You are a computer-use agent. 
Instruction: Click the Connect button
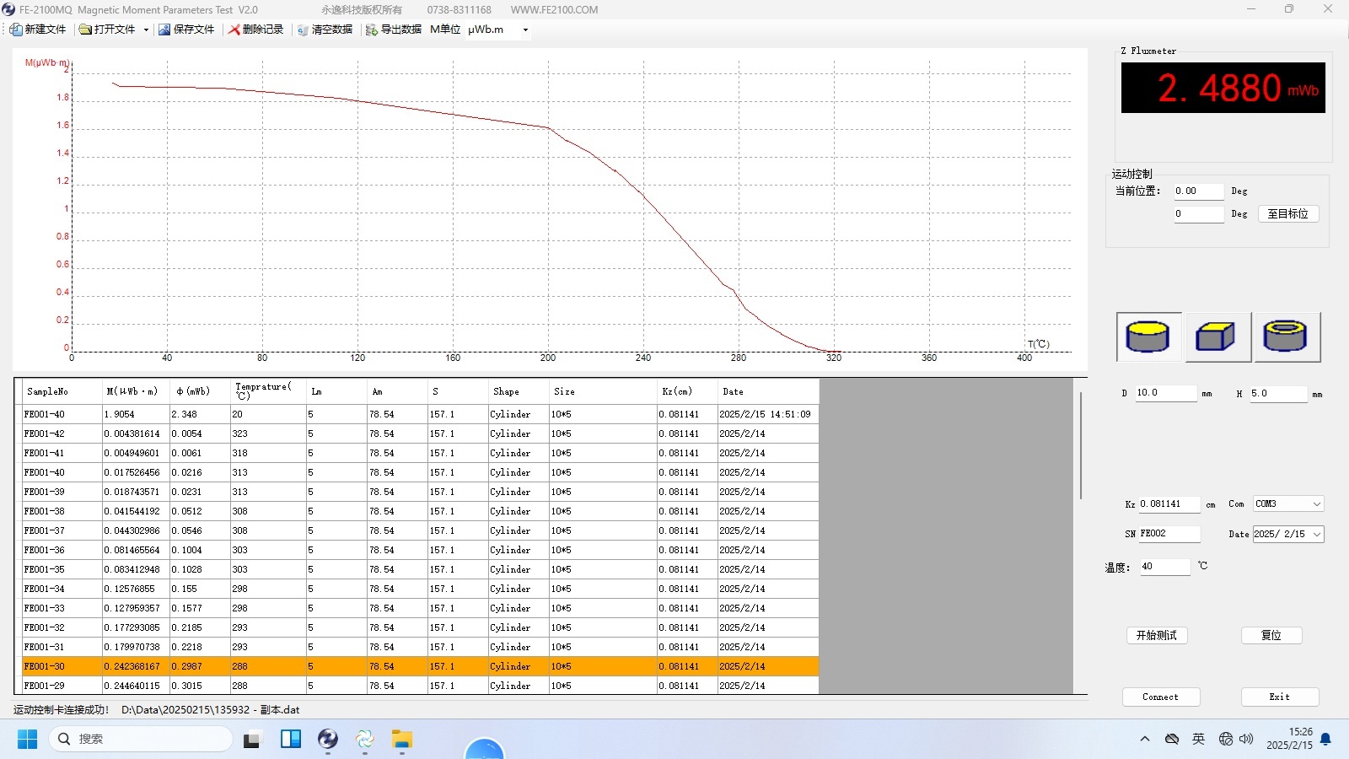1161,697
